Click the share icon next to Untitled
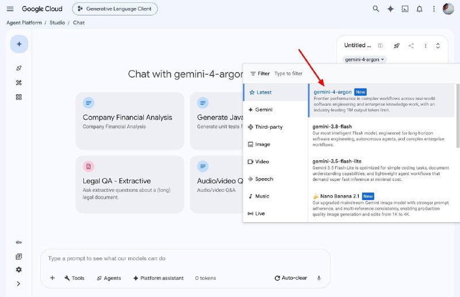460x297 pixels. click(x=411, y=46)
